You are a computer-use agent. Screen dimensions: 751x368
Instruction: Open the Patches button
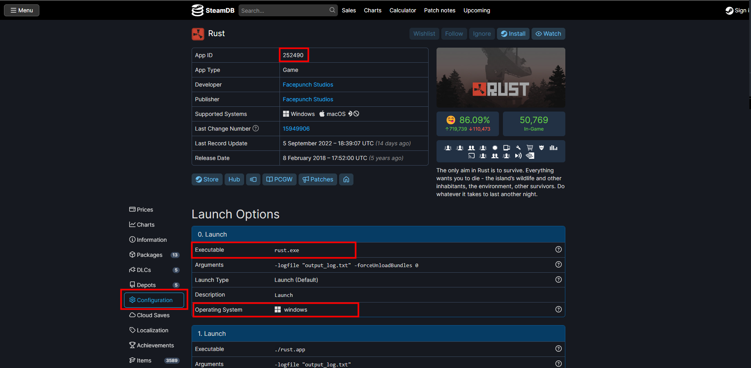coord(318,179)
